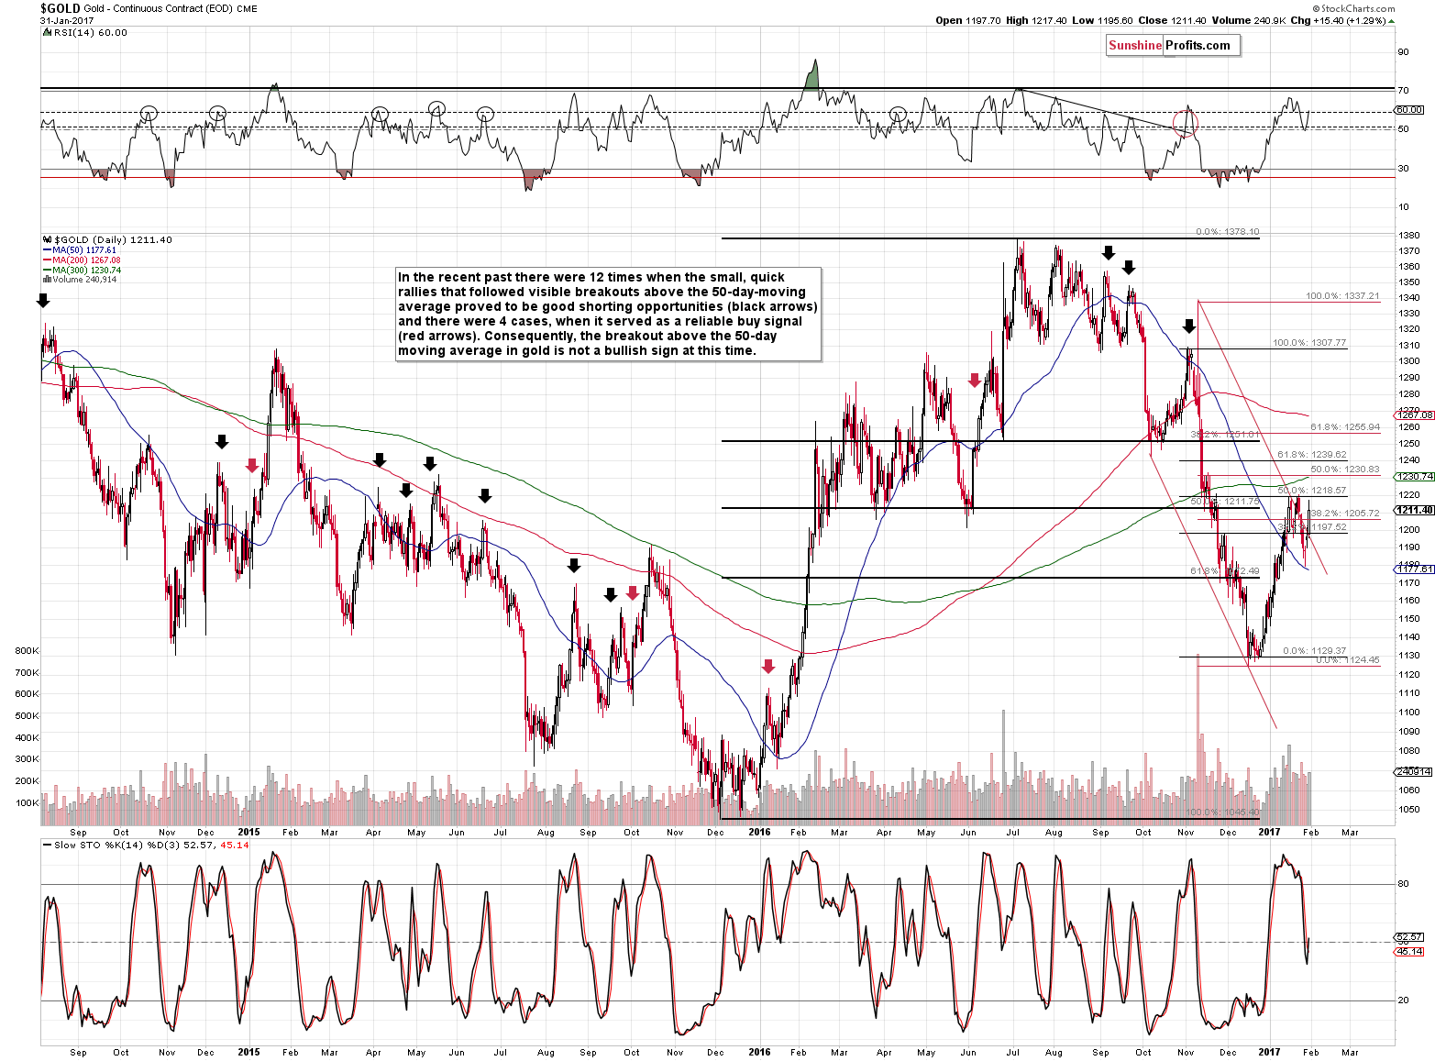Image resolution: width=1435 pixels, height=1061 pixels.
Task: Click the 2015 year label below price chart
Action: click(248, 833)
